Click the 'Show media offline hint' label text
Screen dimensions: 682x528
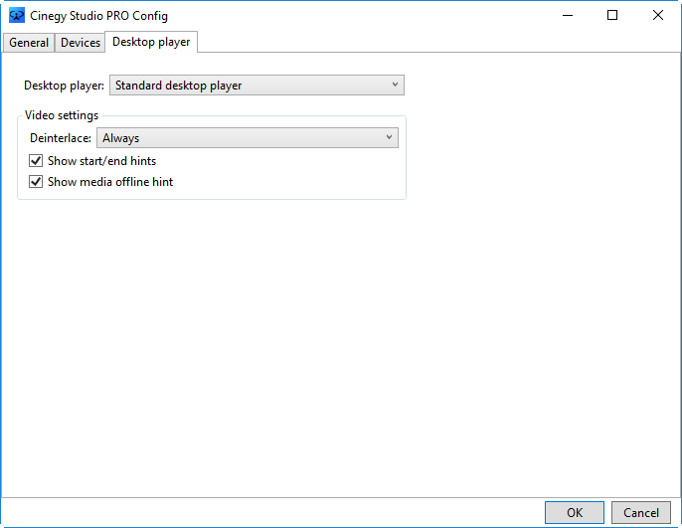(x=110, y=182)
